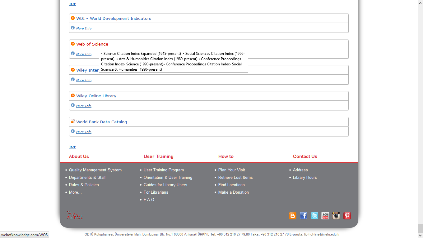423x238 pixels.
Task: Click orange arrow icon beside Wiley Online Library
Action: [x=73, y=95]
